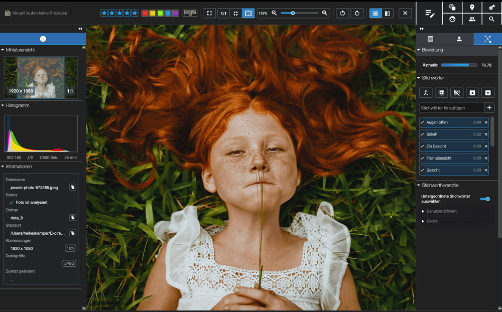The image size is (502, 312).
Task: Enable side-by-side compare view
Action: tap(387, 13)
